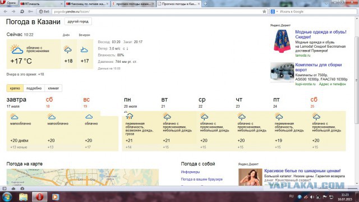Select the 'подробно' forecast tab
359x202 pixels.
point(34,88)
